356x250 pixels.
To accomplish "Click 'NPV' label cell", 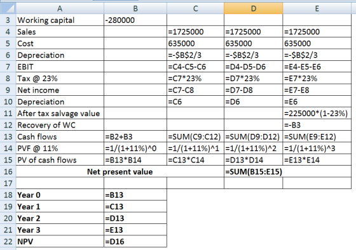I will 60,242.
